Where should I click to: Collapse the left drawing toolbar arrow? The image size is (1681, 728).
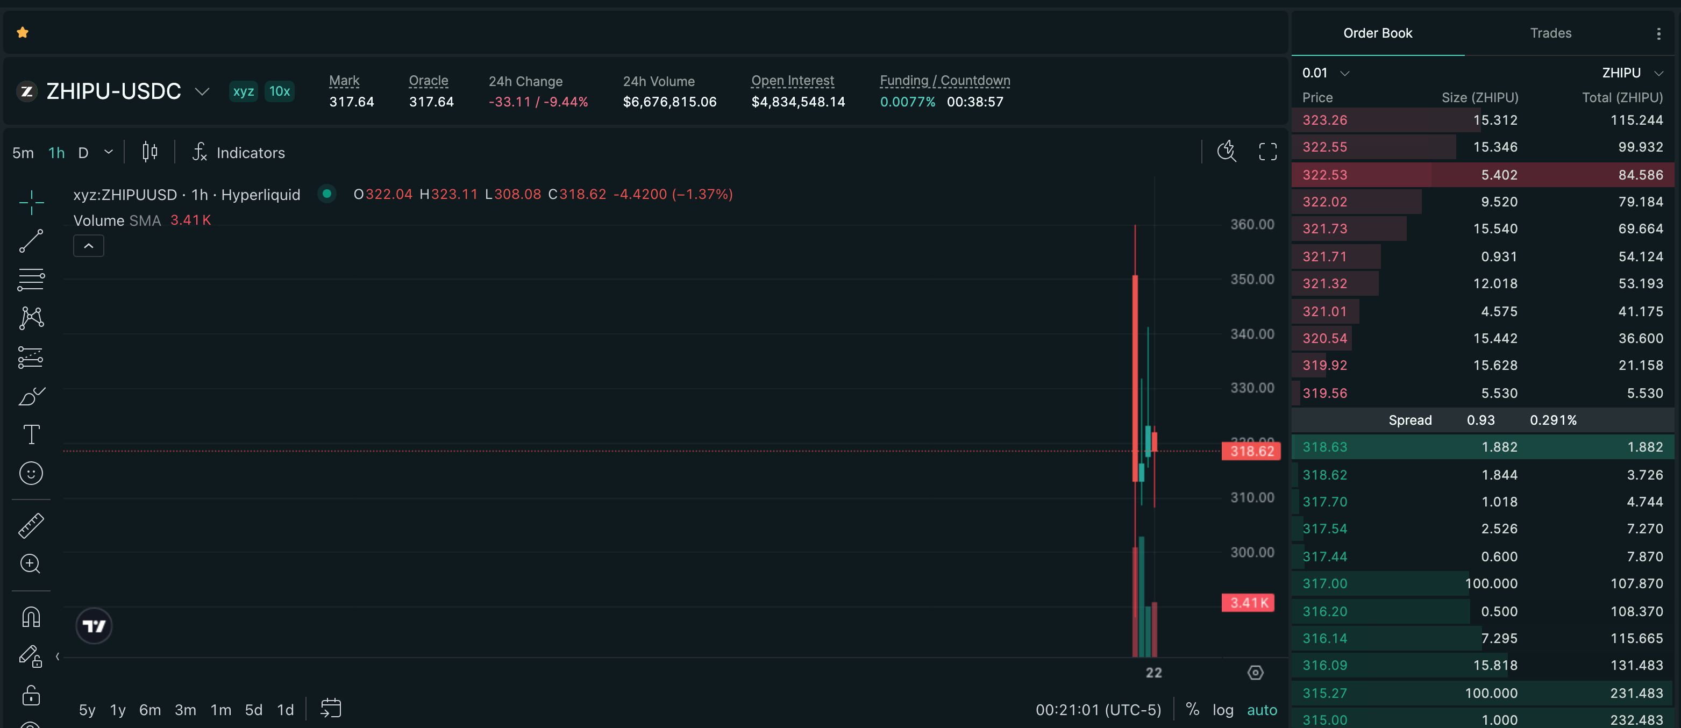coord(58,657)
